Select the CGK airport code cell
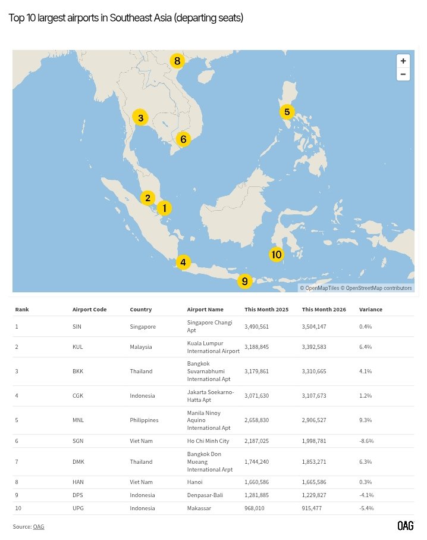 pyautogui.click(x=78, y=396)
